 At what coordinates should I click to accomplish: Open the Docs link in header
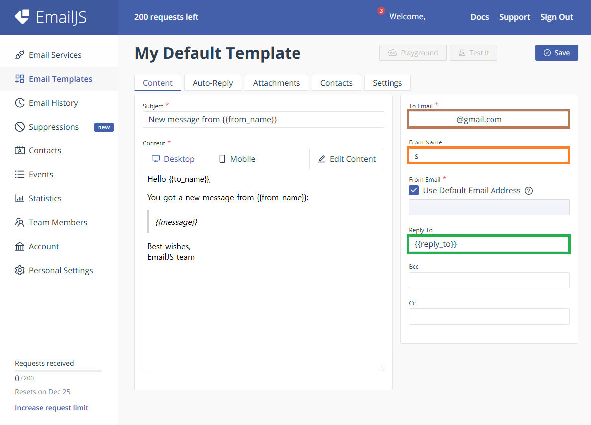pos(480,17)
